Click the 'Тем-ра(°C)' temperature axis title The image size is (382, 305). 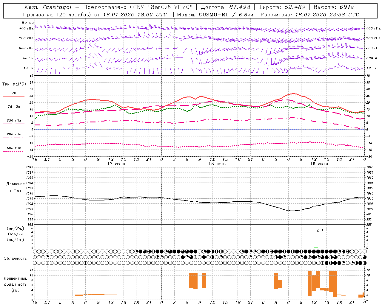tap(14, 84)
